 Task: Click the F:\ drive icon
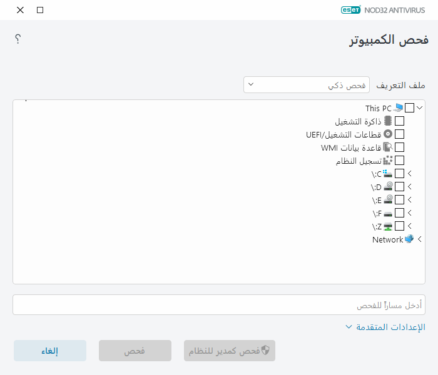(388, 214)
